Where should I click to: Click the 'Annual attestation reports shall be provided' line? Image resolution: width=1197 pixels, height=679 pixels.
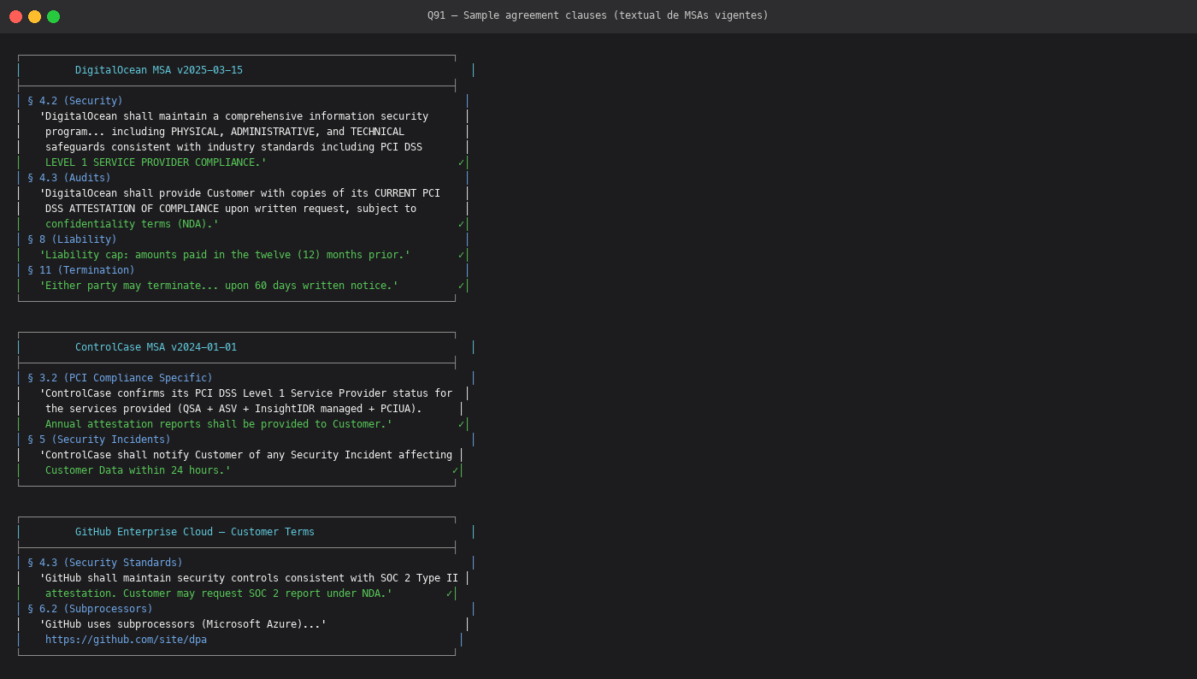(x=219, y=424)
